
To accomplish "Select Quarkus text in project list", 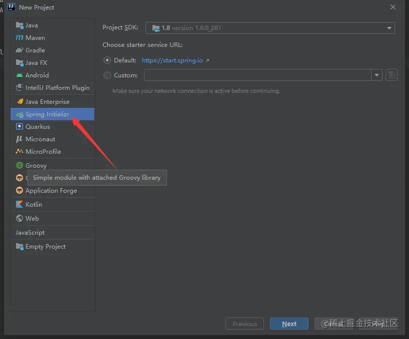I will (37, 126).
